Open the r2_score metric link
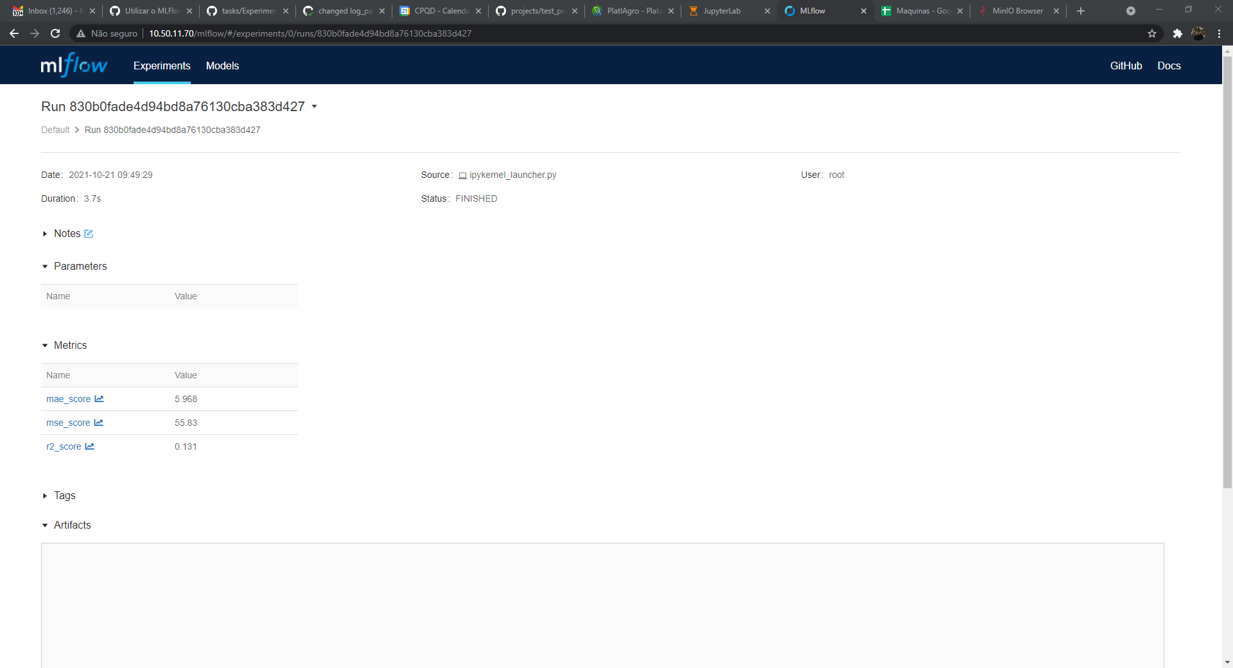 point(64,446)
